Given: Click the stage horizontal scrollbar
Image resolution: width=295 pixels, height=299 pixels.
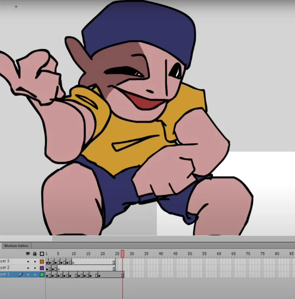Looking at the screenshot, I should 174,238.
